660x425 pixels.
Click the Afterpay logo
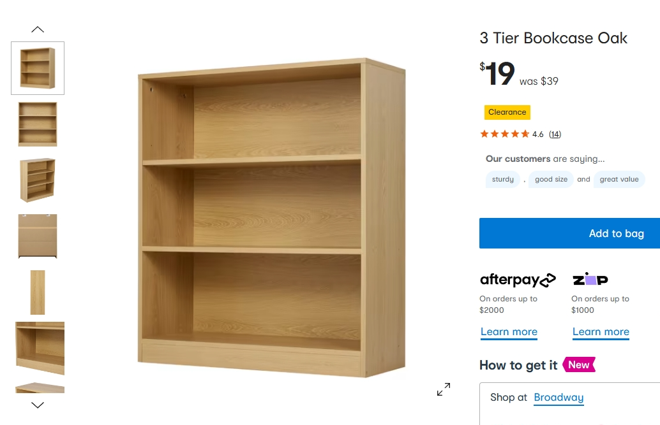coord(518,280)
